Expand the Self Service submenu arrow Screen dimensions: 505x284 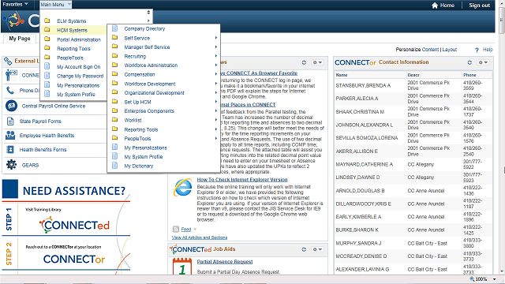pos(216,38)
